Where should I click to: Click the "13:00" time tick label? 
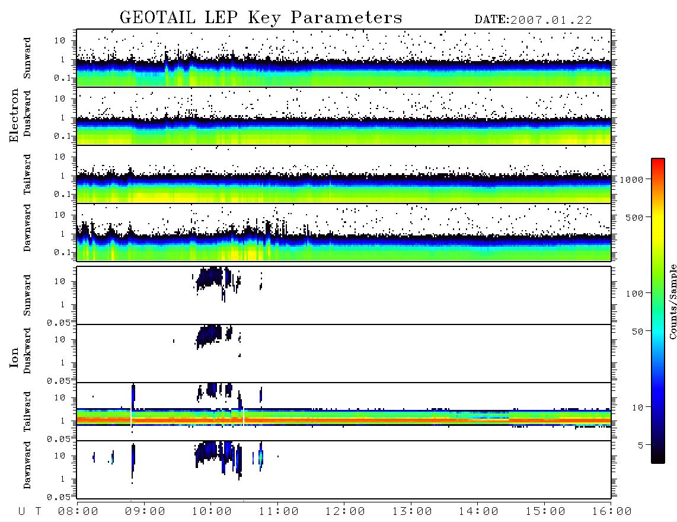[x=412, y=512]
